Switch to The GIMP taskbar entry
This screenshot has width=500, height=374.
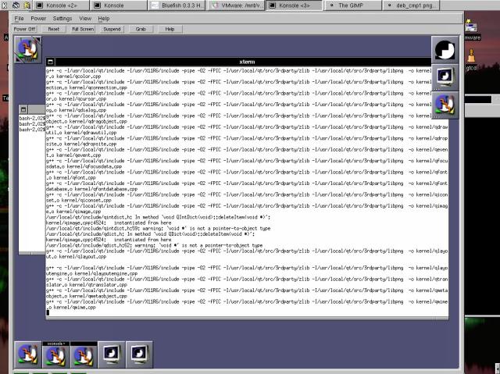click(x=352, y=5)
